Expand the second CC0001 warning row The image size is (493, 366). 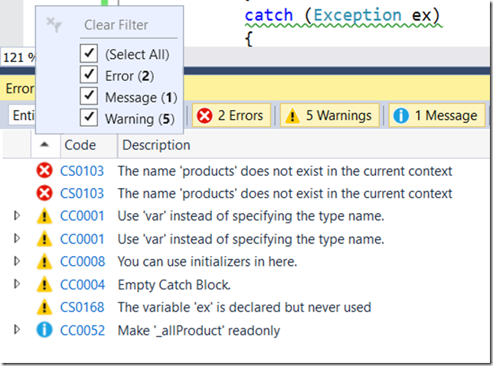[x=17, y=238]
